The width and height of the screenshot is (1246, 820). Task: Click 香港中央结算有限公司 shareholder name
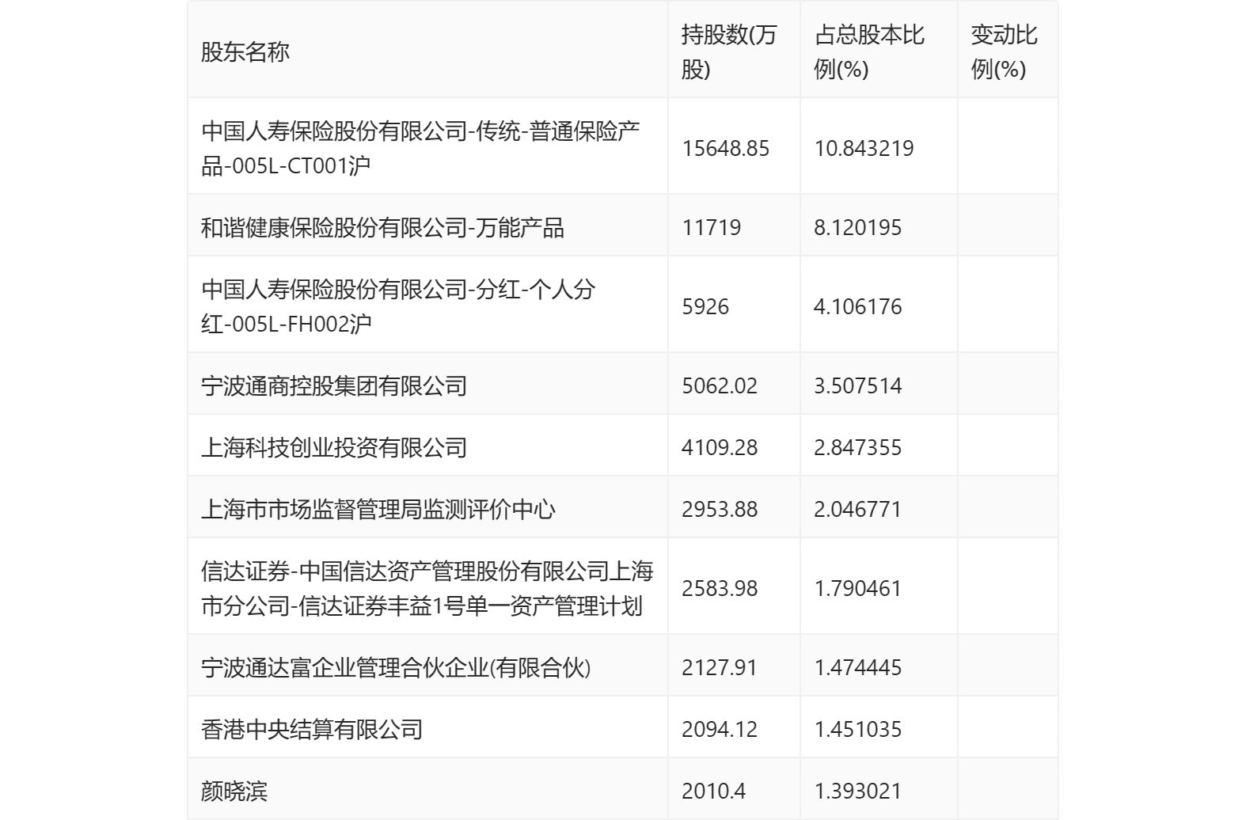pos(312,730)
